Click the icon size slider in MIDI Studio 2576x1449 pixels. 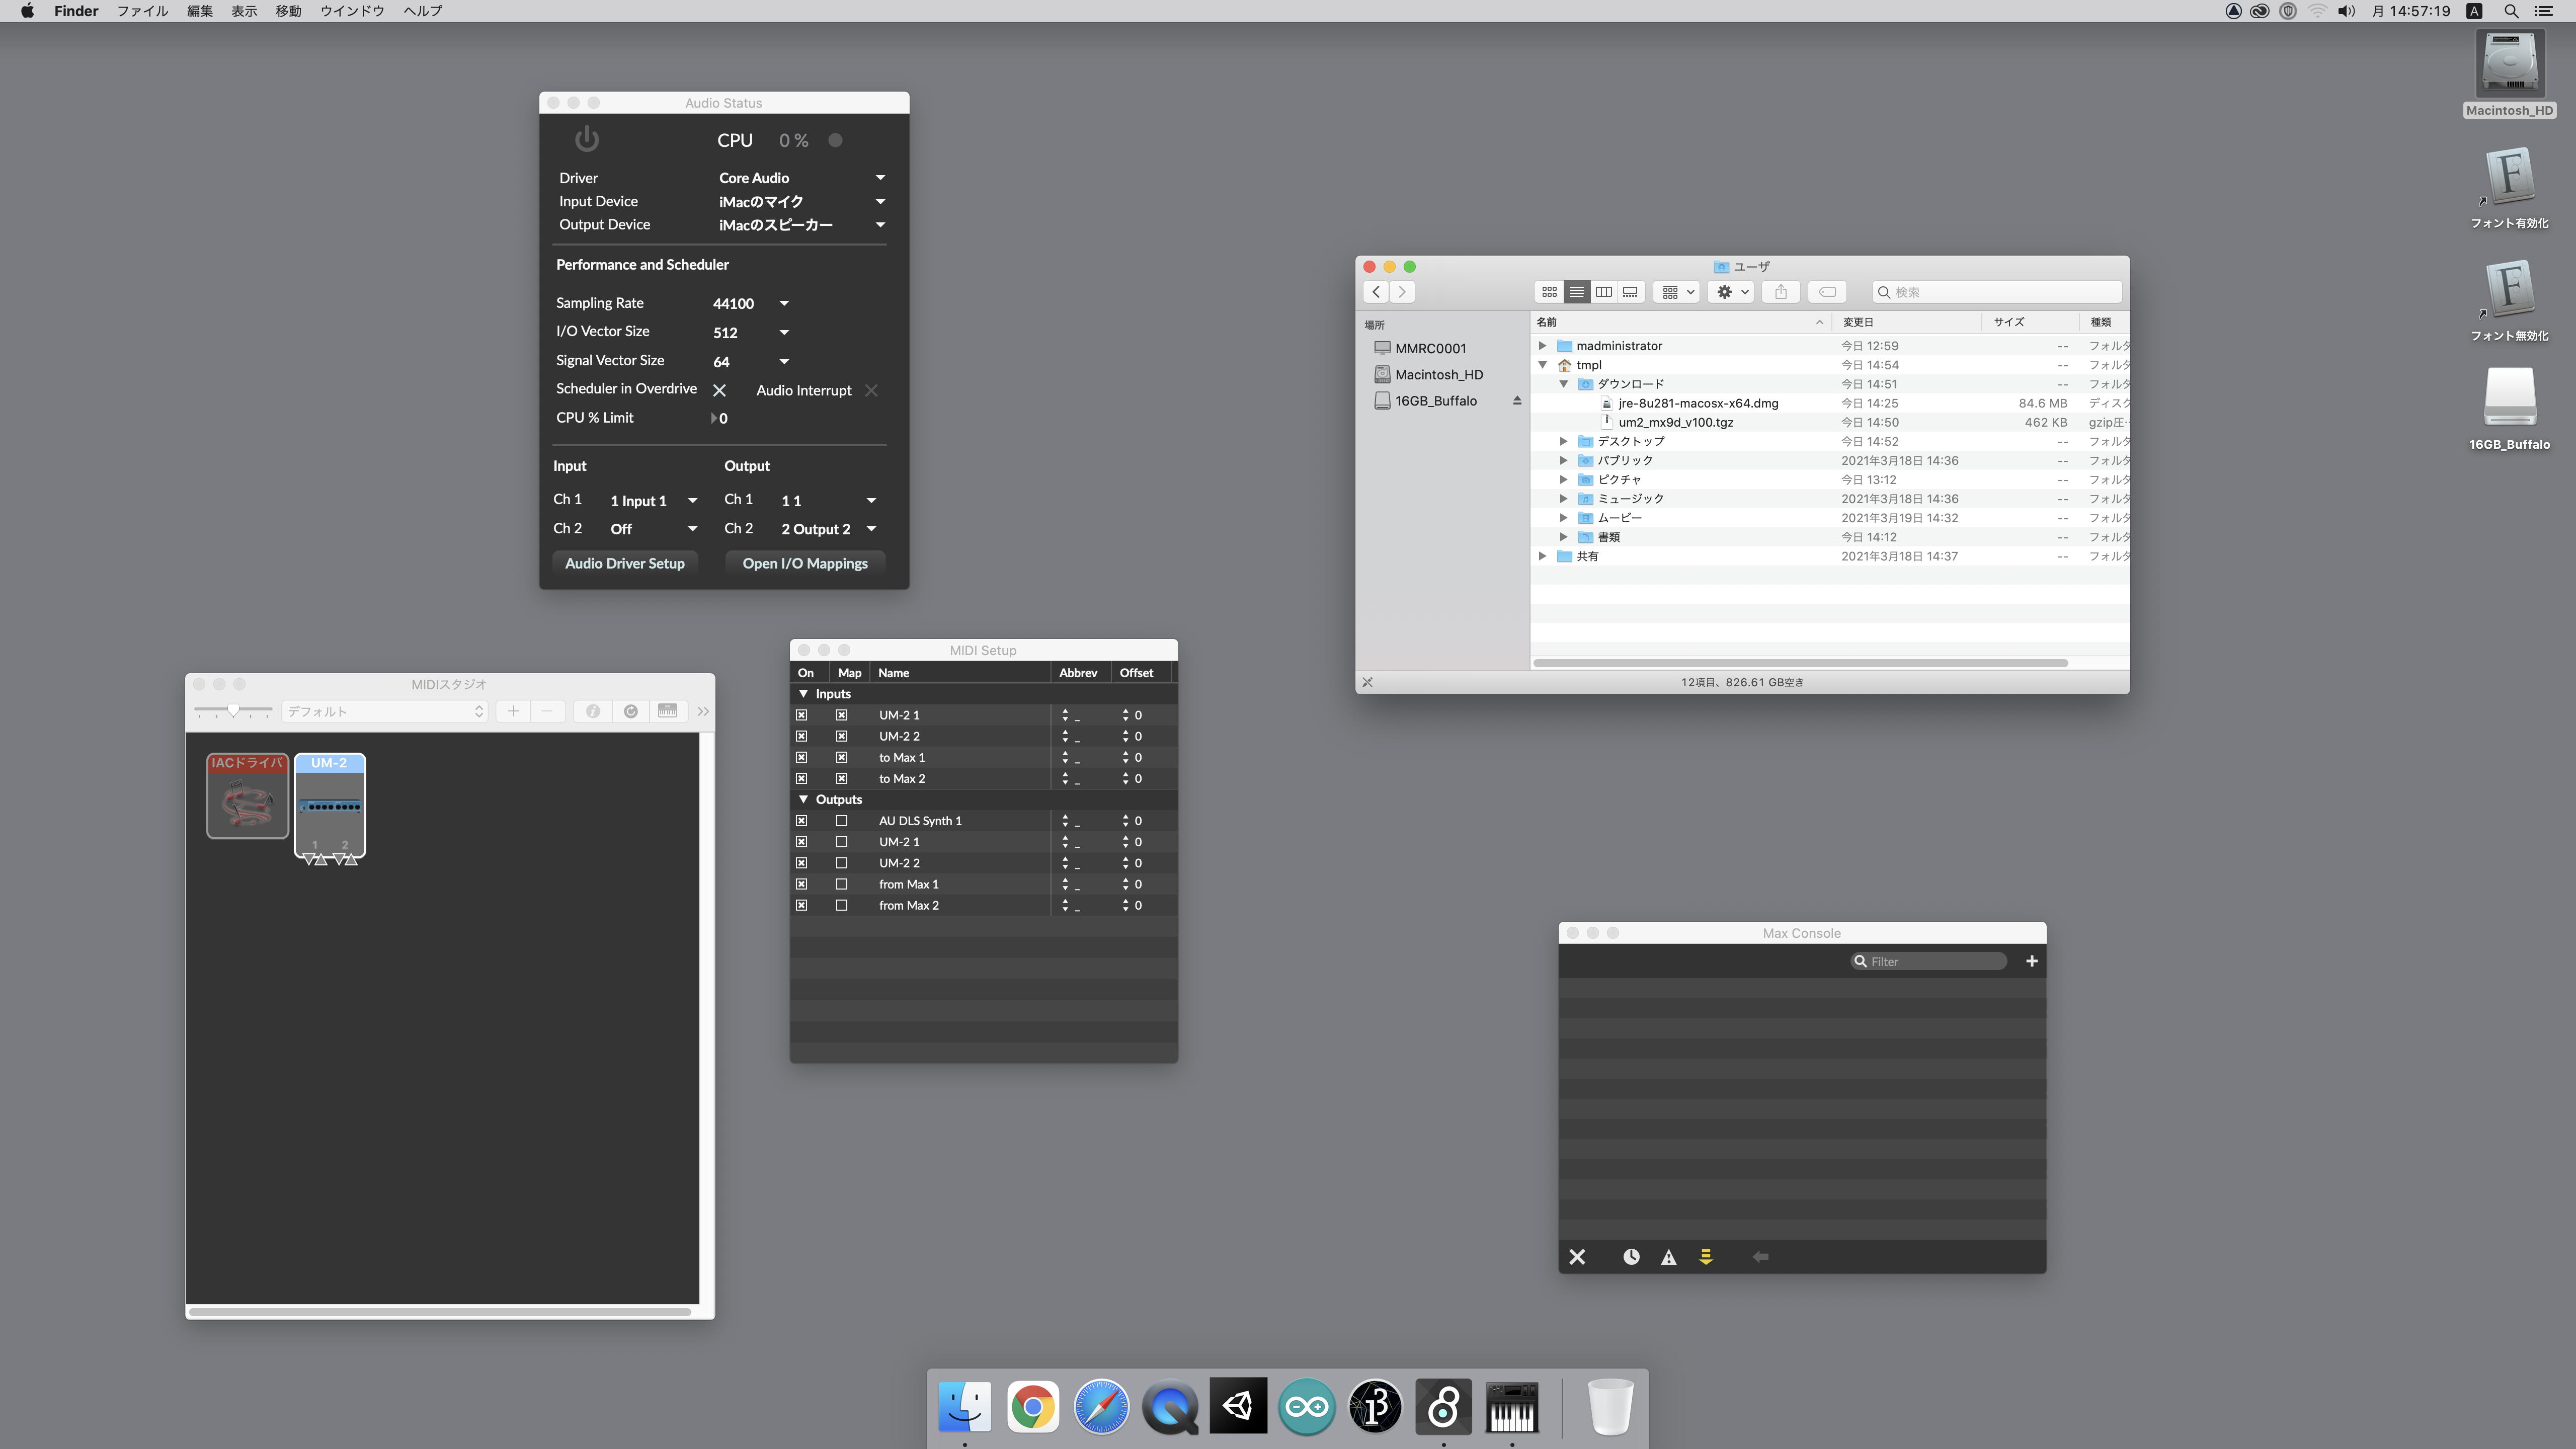(x=233, y=711)
